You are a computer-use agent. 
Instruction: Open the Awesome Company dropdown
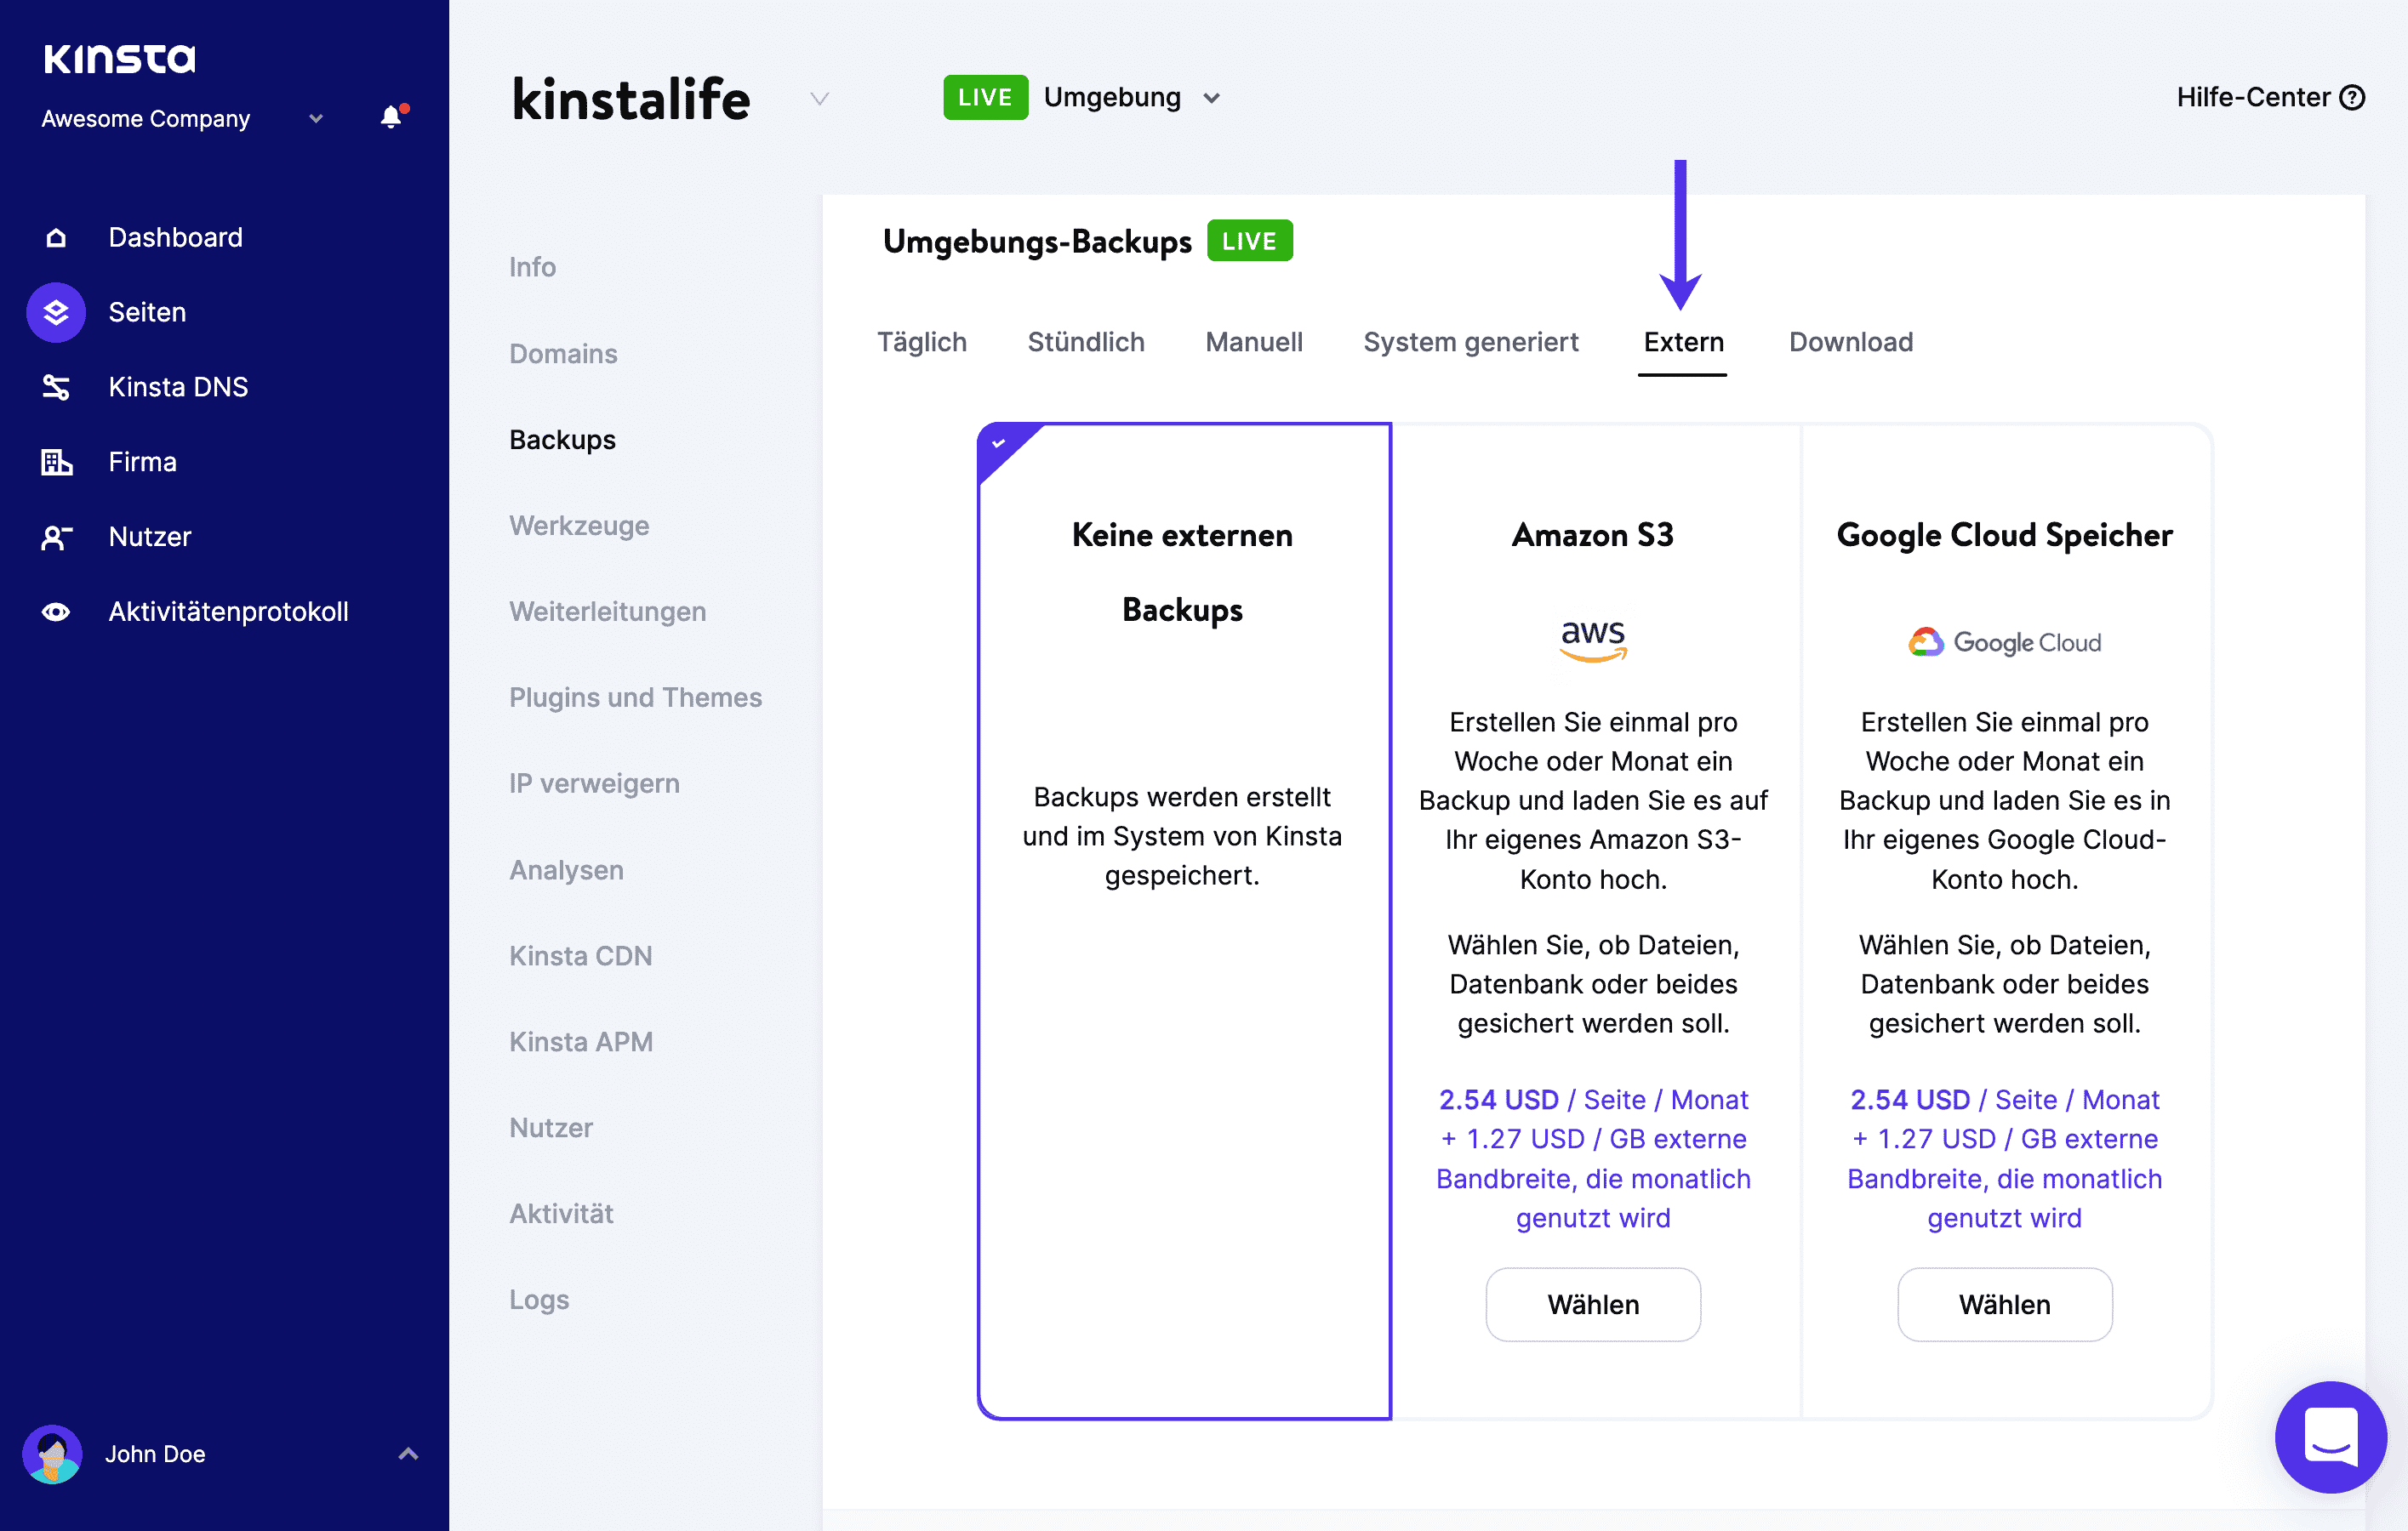(314, 118)
